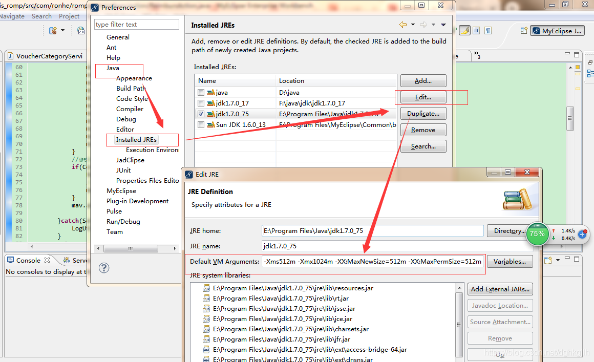The image size is (594, 362).
Task: Select General in the preferences tree
Action: pos(118,37)
